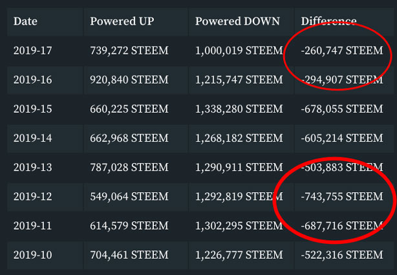
Task: Click the -678,055 STEEM difference value
Action: pyautogui.click(x=342, y=109)
